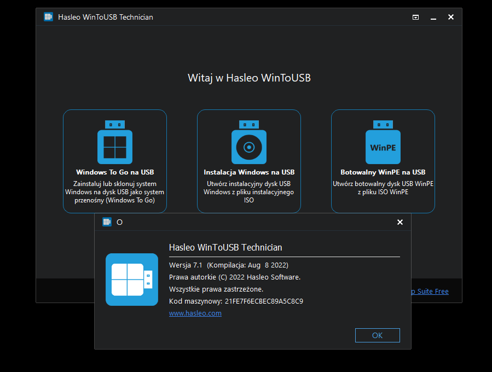
Task: Click the 'Botowalny WinPE na USB' heading
Action: [x=383, y=172]
